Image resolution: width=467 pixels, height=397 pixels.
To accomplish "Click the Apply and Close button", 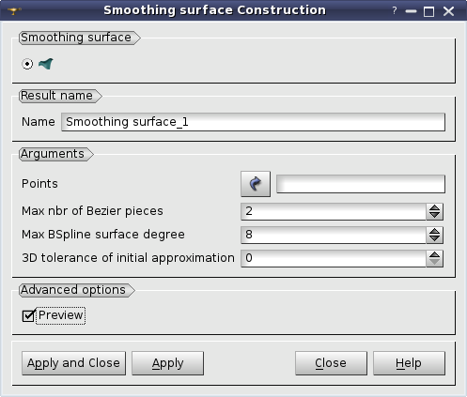I will click(x=73, y=363).
